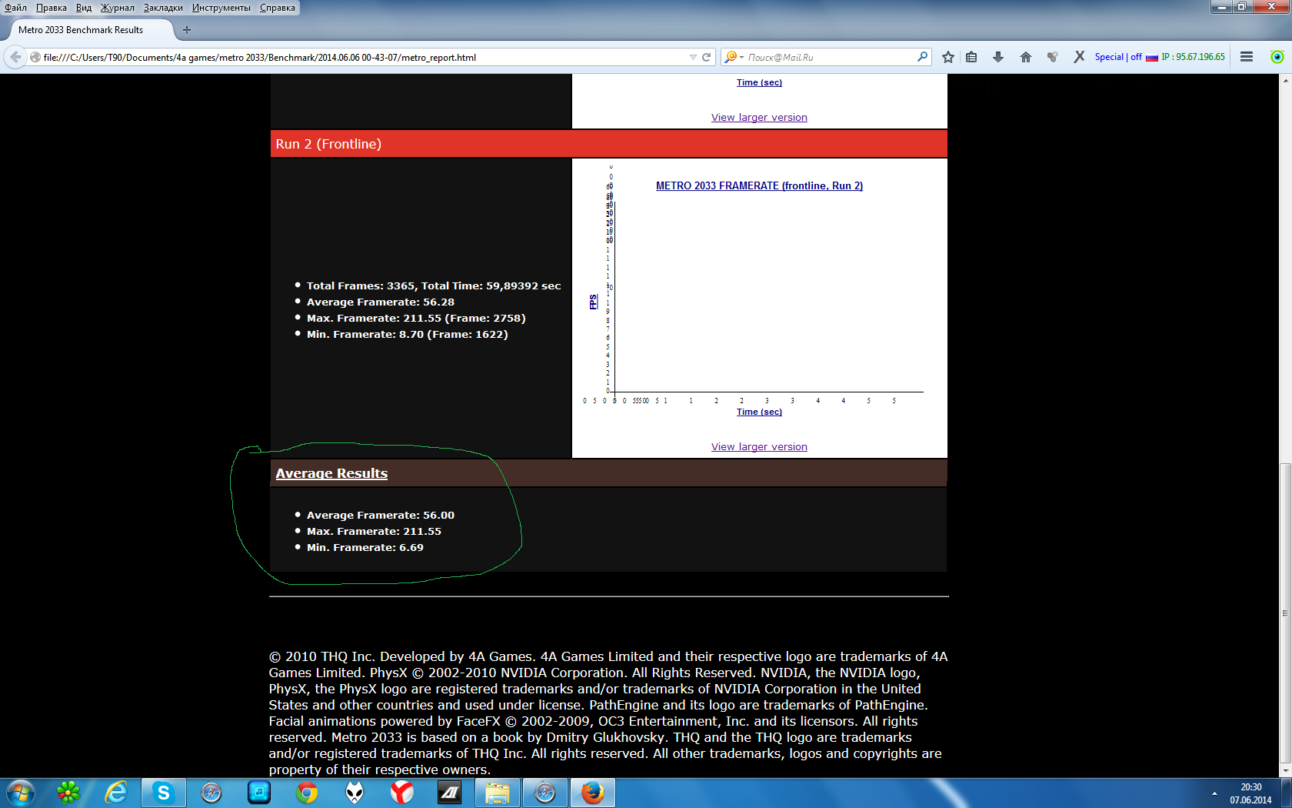The height and width of the screenshot is (808, 1292).
Task: Open the downloads arrow icon
Action: (x=998, y=57)
